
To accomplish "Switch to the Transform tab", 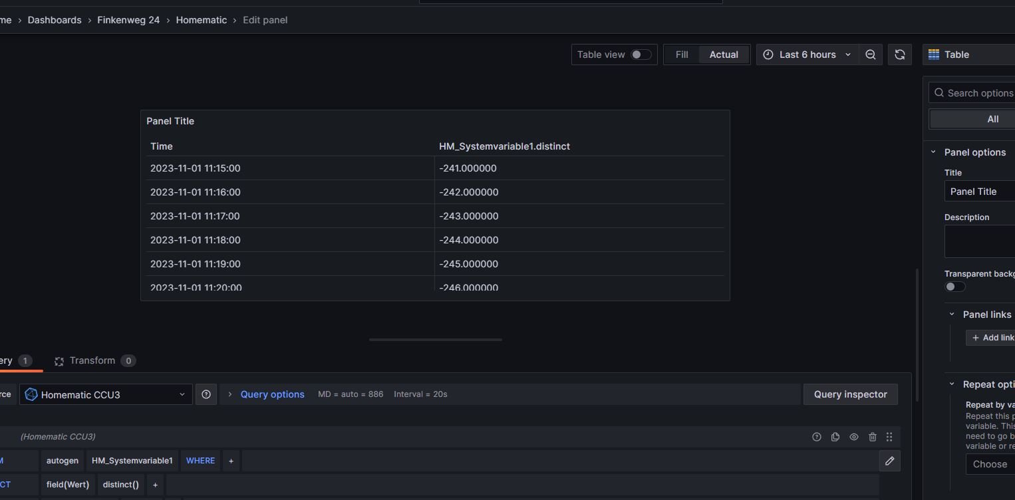I will [x=92, y=360].
